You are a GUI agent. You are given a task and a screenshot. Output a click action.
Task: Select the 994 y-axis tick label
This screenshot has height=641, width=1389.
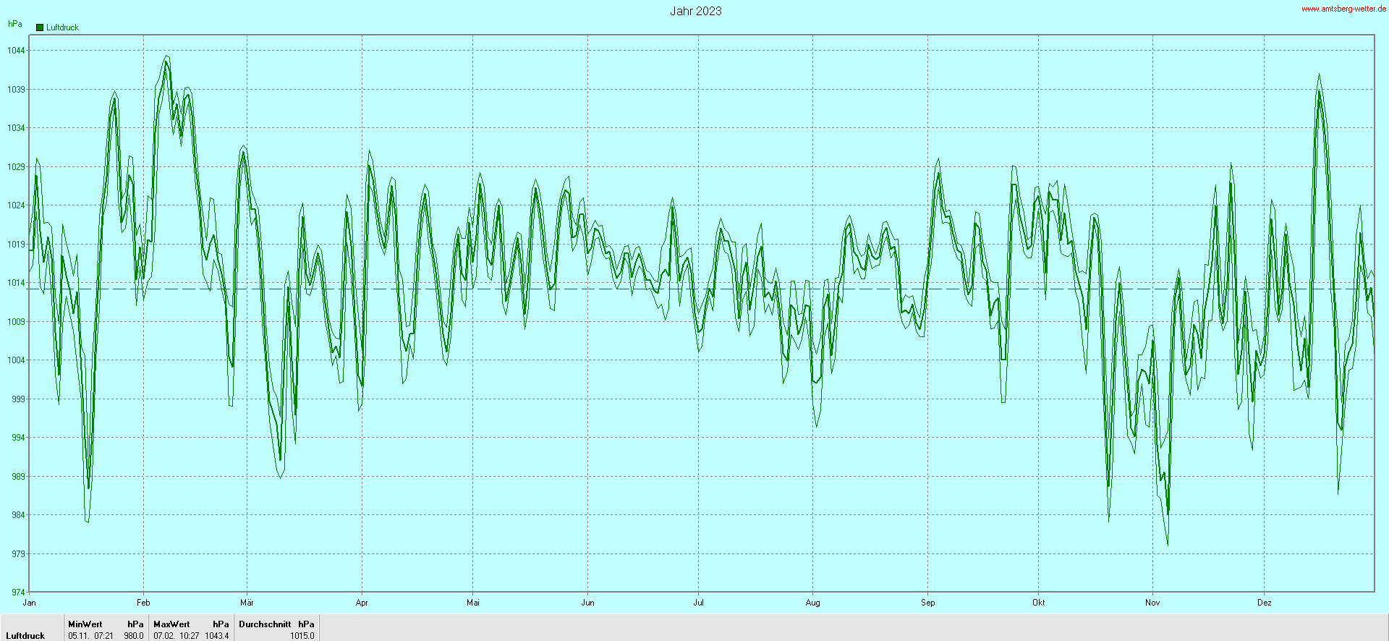pos(18,438)
